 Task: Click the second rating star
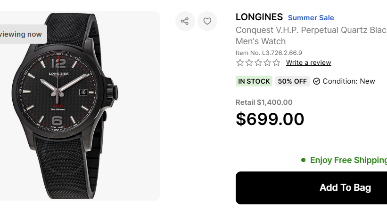tap(249, 62)
